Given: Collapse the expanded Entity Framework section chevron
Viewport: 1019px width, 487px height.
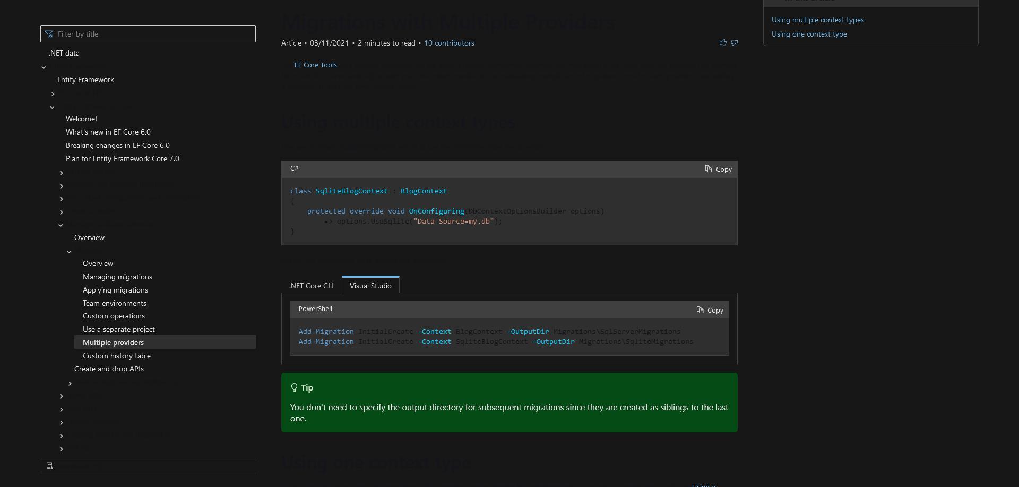Looking at the screenshot, I should pos(52,107).
